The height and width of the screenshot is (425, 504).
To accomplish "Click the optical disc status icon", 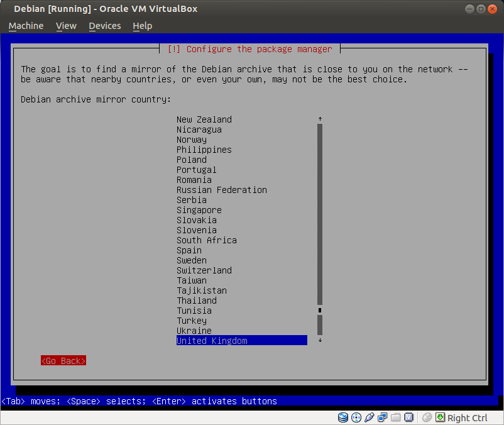I will point(356,417).
